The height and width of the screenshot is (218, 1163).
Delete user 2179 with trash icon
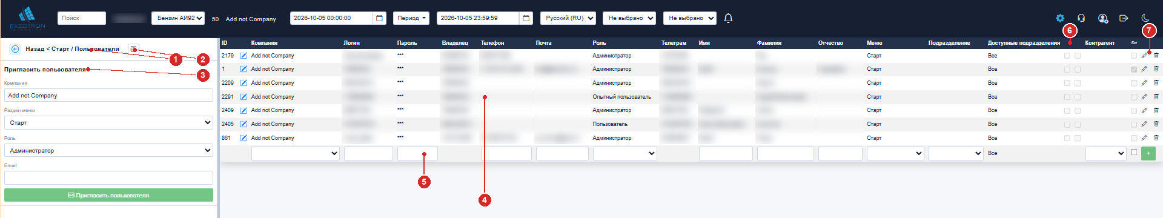point(1156,56)
